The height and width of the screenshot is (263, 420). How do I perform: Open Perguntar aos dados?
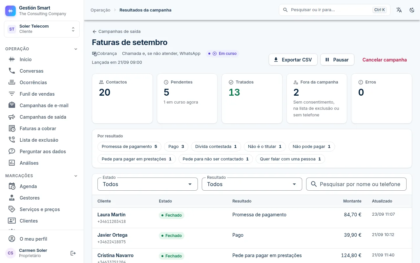(x=42, y=152)
